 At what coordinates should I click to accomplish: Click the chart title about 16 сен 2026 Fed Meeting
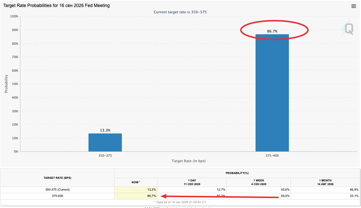tap(56, 6)
